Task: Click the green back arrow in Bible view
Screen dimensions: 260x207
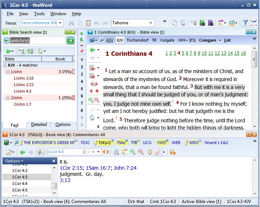Action: pos(92,50)
